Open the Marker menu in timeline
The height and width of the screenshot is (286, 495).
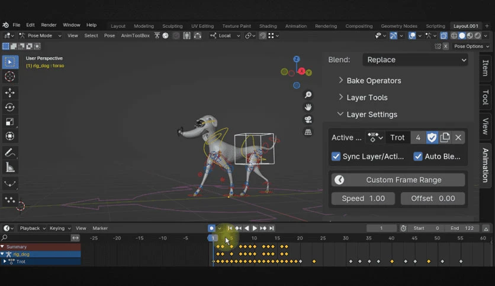point(100,228)
